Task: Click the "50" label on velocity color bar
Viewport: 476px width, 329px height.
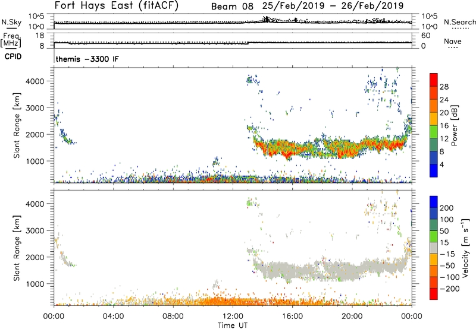Action: (x=444, y=231)
